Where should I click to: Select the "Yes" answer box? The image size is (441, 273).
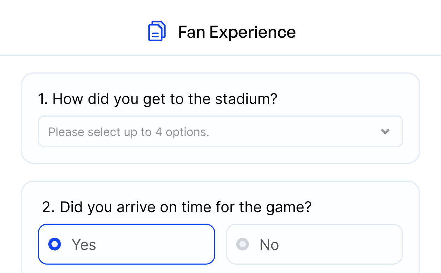tap(126, 244)
